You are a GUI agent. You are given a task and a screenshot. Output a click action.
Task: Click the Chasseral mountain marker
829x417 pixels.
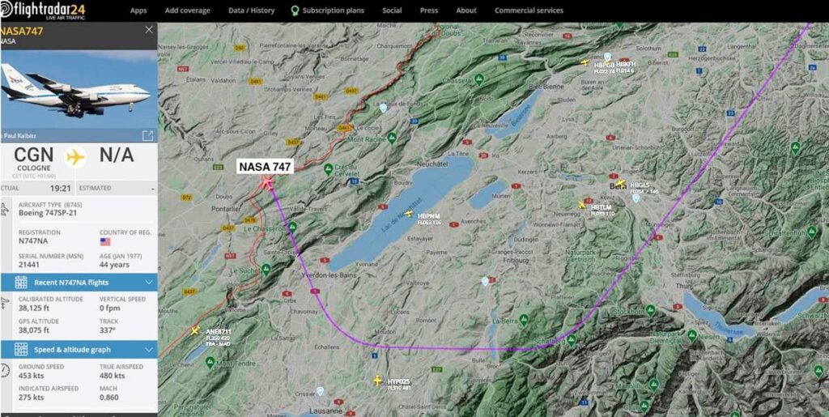click(x=479, y=80)
